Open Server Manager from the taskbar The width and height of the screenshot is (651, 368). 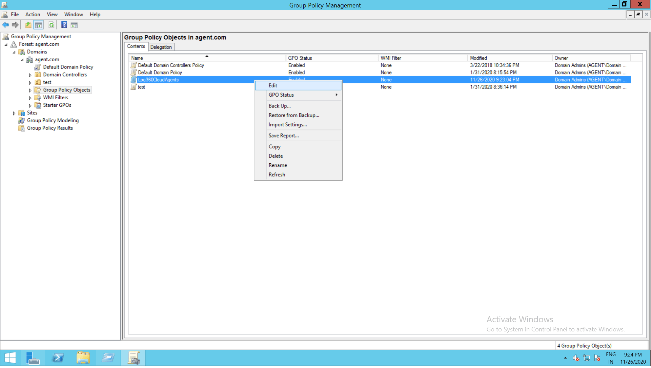[x=33, y=358]
